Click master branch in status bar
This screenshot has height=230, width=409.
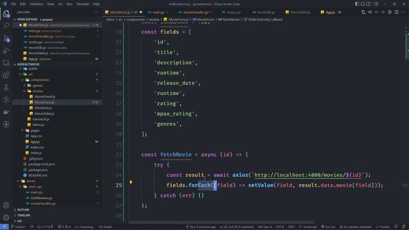click(x=19, y=227)
